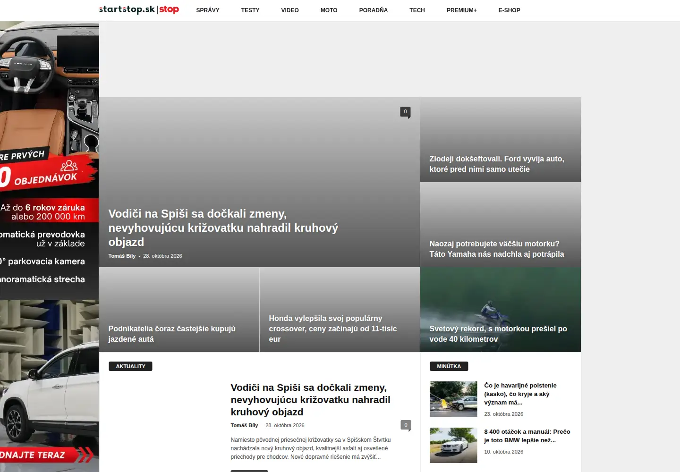Go to the MOTO section
Image resolution: width=680 pixels, height=472 pixels.
point(329,10)
